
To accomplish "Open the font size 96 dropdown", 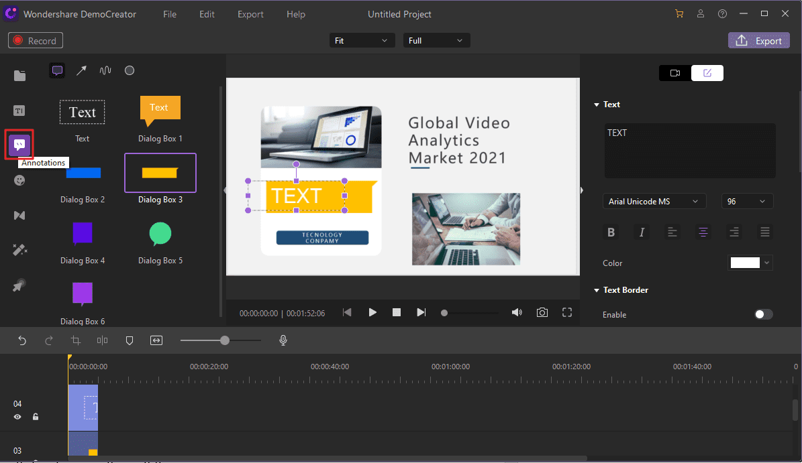I will (747, 202).
